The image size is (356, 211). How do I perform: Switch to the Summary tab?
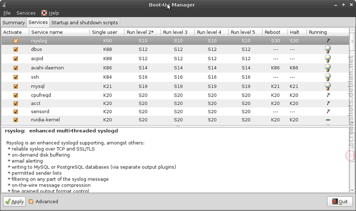click(14, 23)
